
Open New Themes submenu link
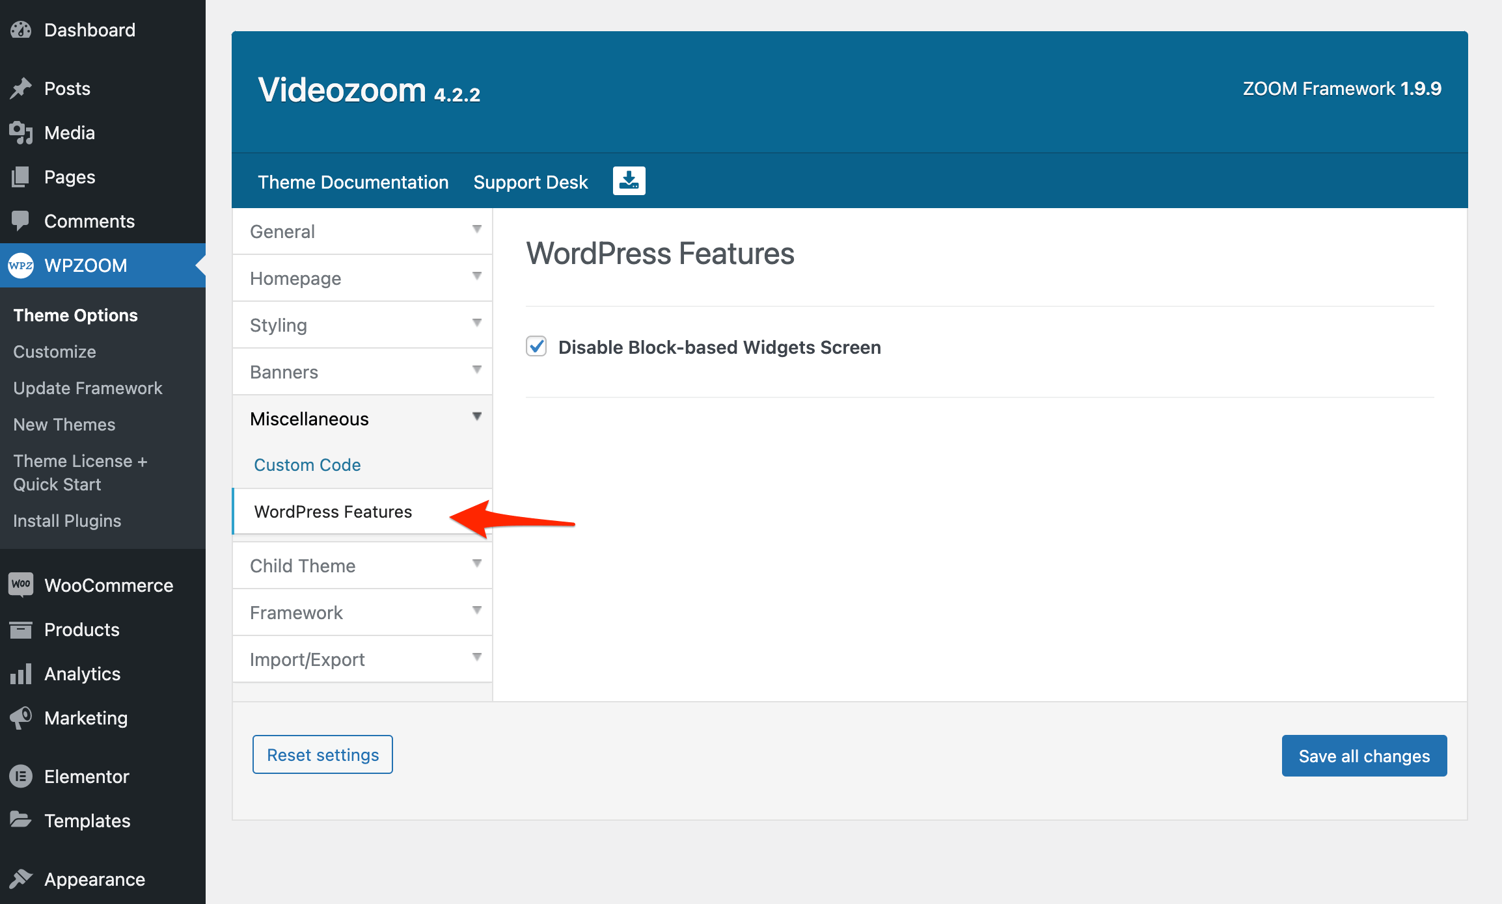pos(64,425)
